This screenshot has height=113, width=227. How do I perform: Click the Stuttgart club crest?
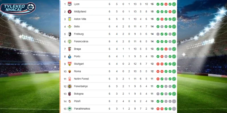69,64
